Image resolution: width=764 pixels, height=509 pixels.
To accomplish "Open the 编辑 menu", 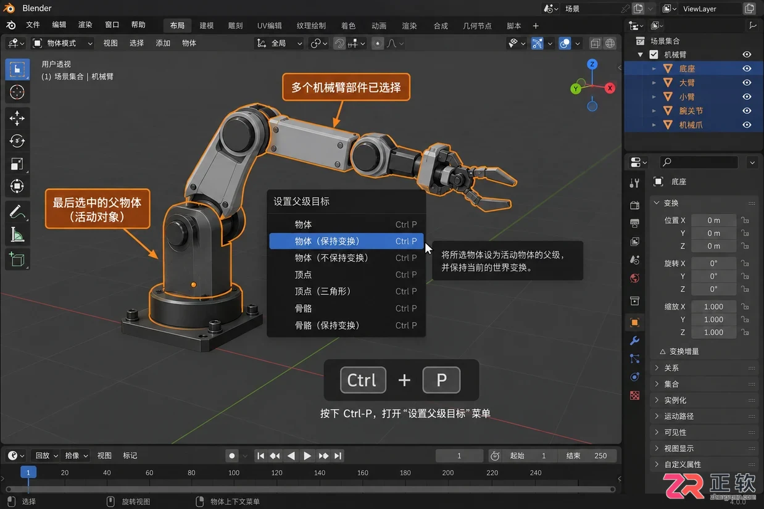I will (x=59, y=25).
